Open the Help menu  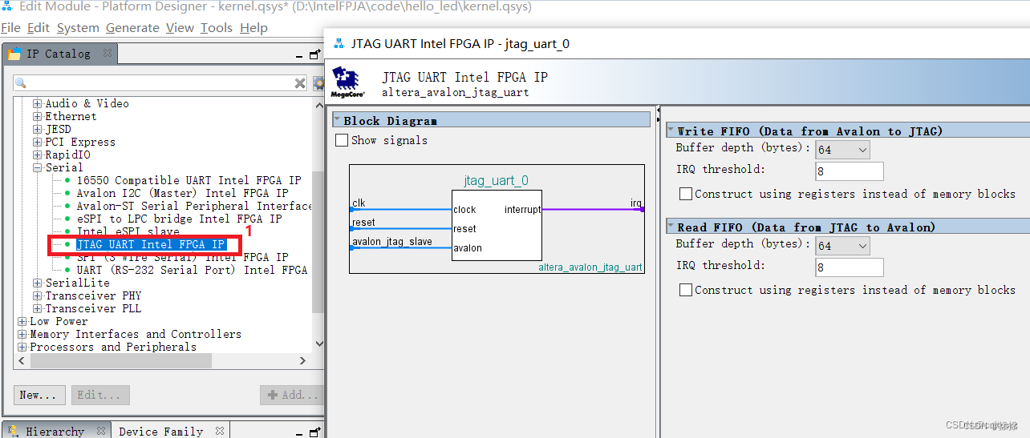253,27
